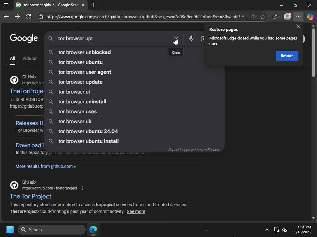Click the Edge tab actions icon
The width and height of the screenshot is (317, 237).
tap(6, 5)
